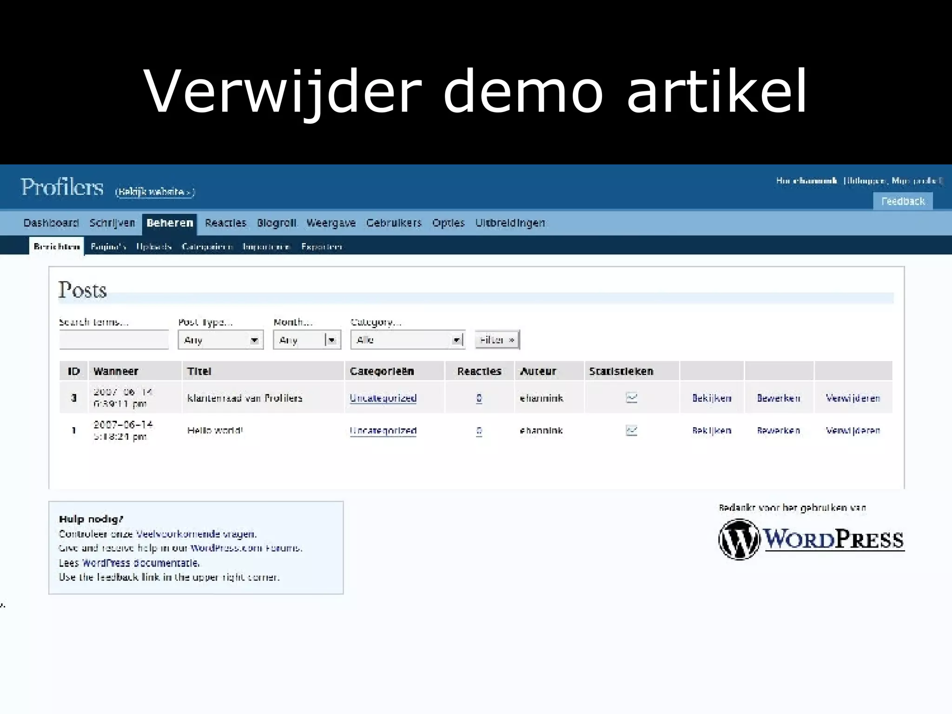Open the Gebruikers menu
This screenshot has width=952, height=714.
(x=394, y=223)
